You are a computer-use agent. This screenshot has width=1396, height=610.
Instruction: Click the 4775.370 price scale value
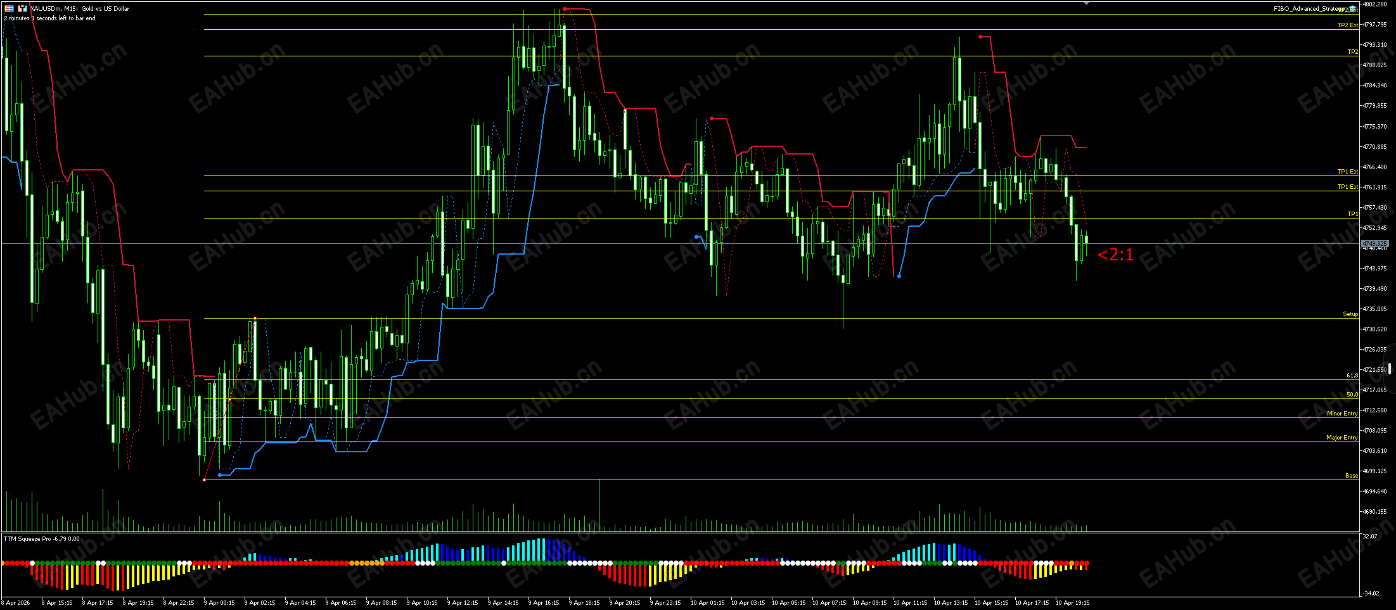pos(1375,127)
